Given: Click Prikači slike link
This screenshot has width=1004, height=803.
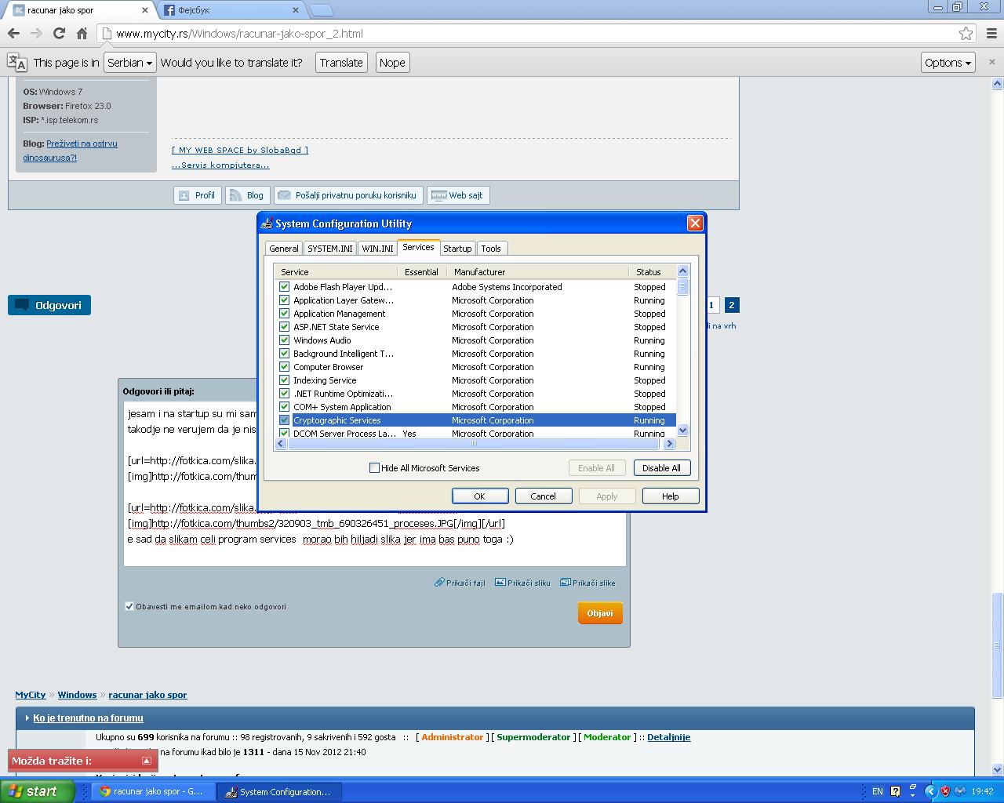Looking at the screenshot, I should 587,583.
